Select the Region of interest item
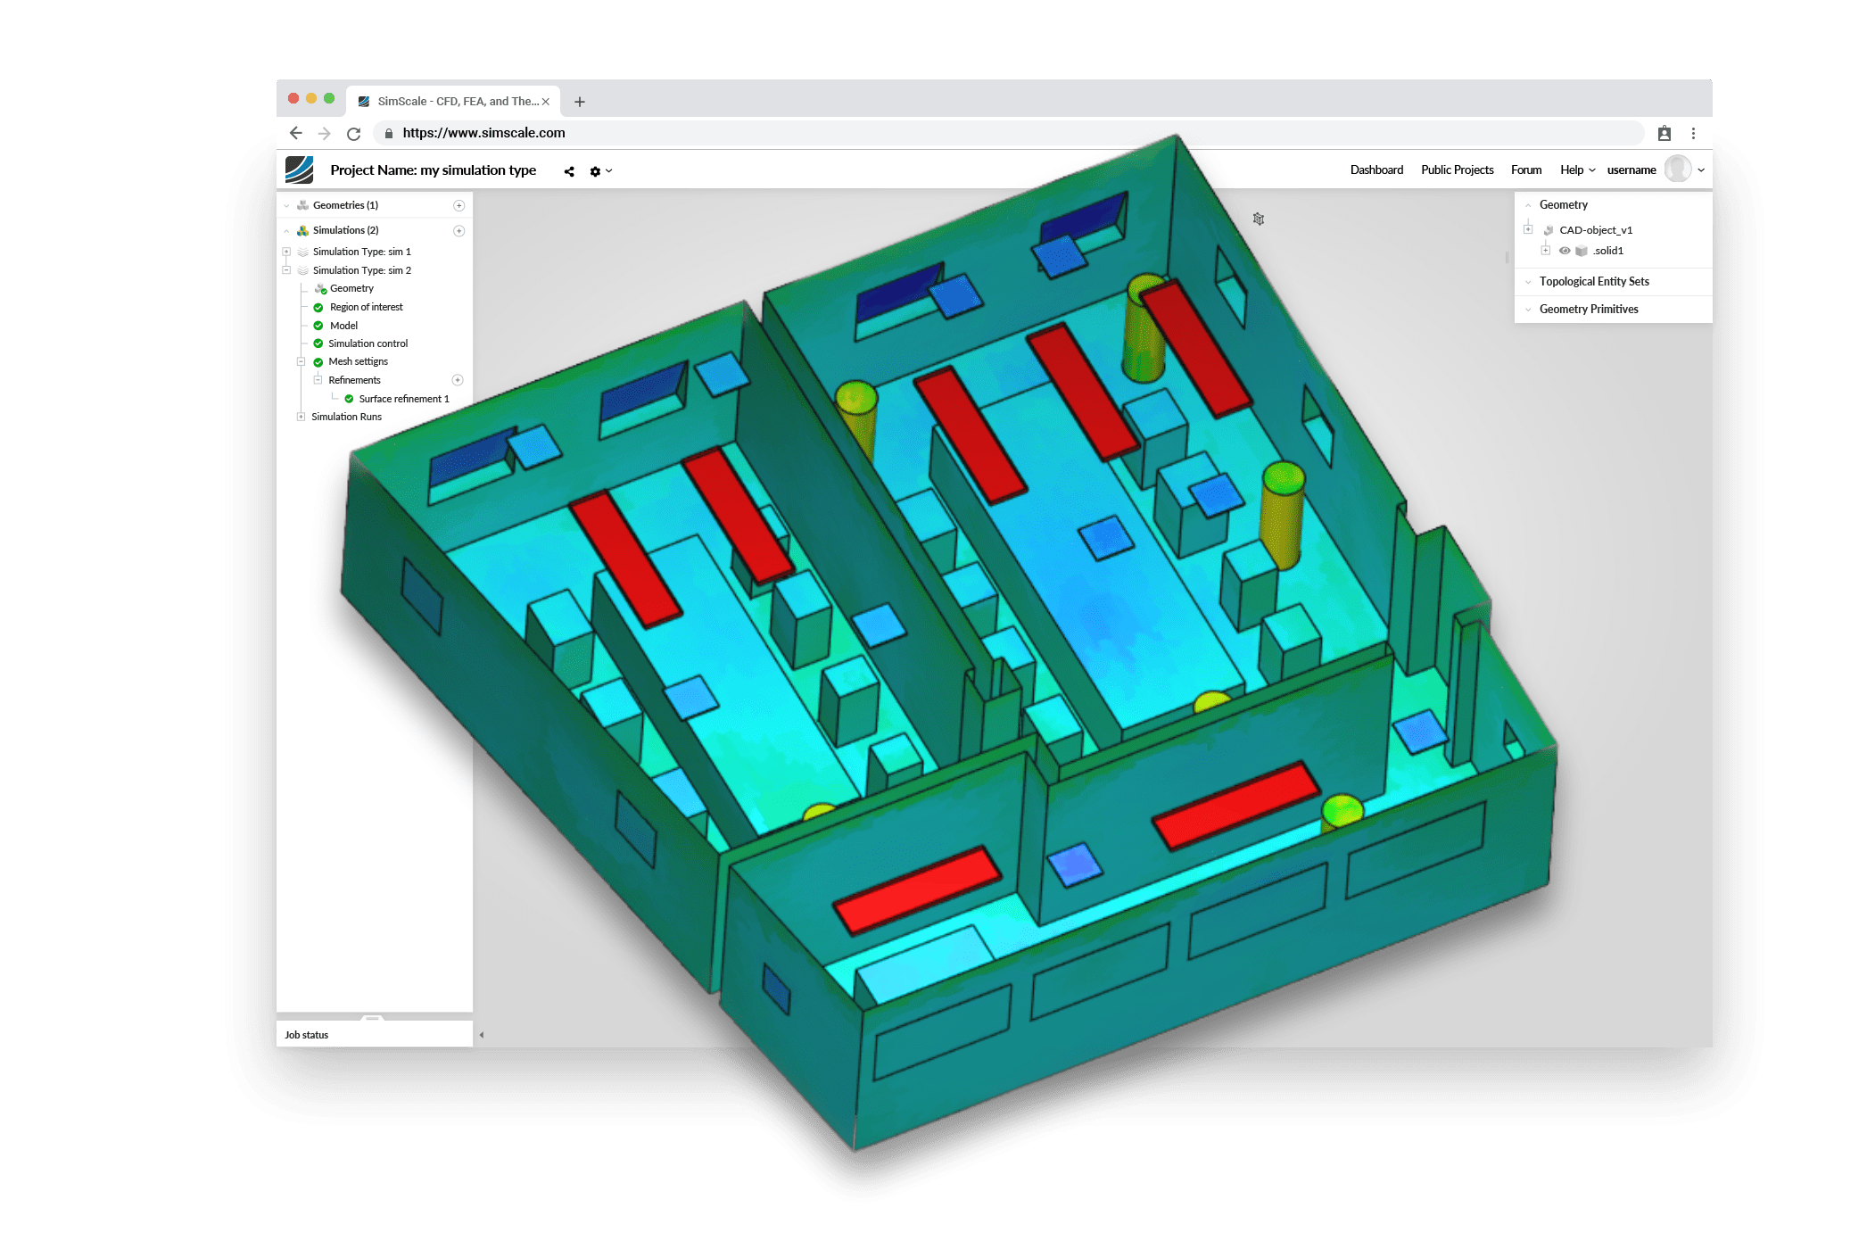 click(x=366, y=307)
